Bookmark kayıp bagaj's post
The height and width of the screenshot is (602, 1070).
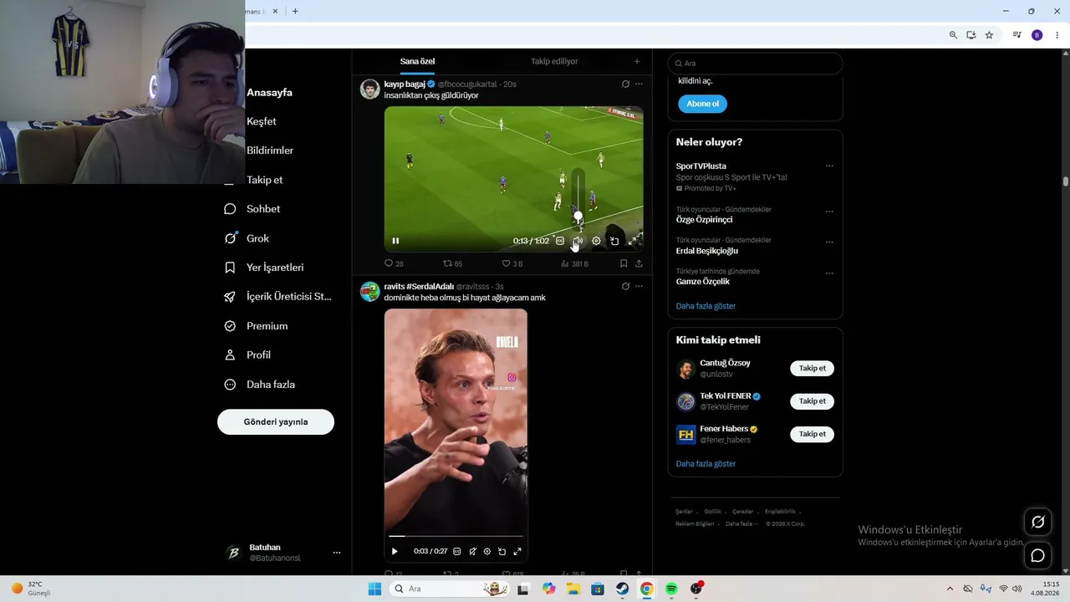click(x=624, y=263)
